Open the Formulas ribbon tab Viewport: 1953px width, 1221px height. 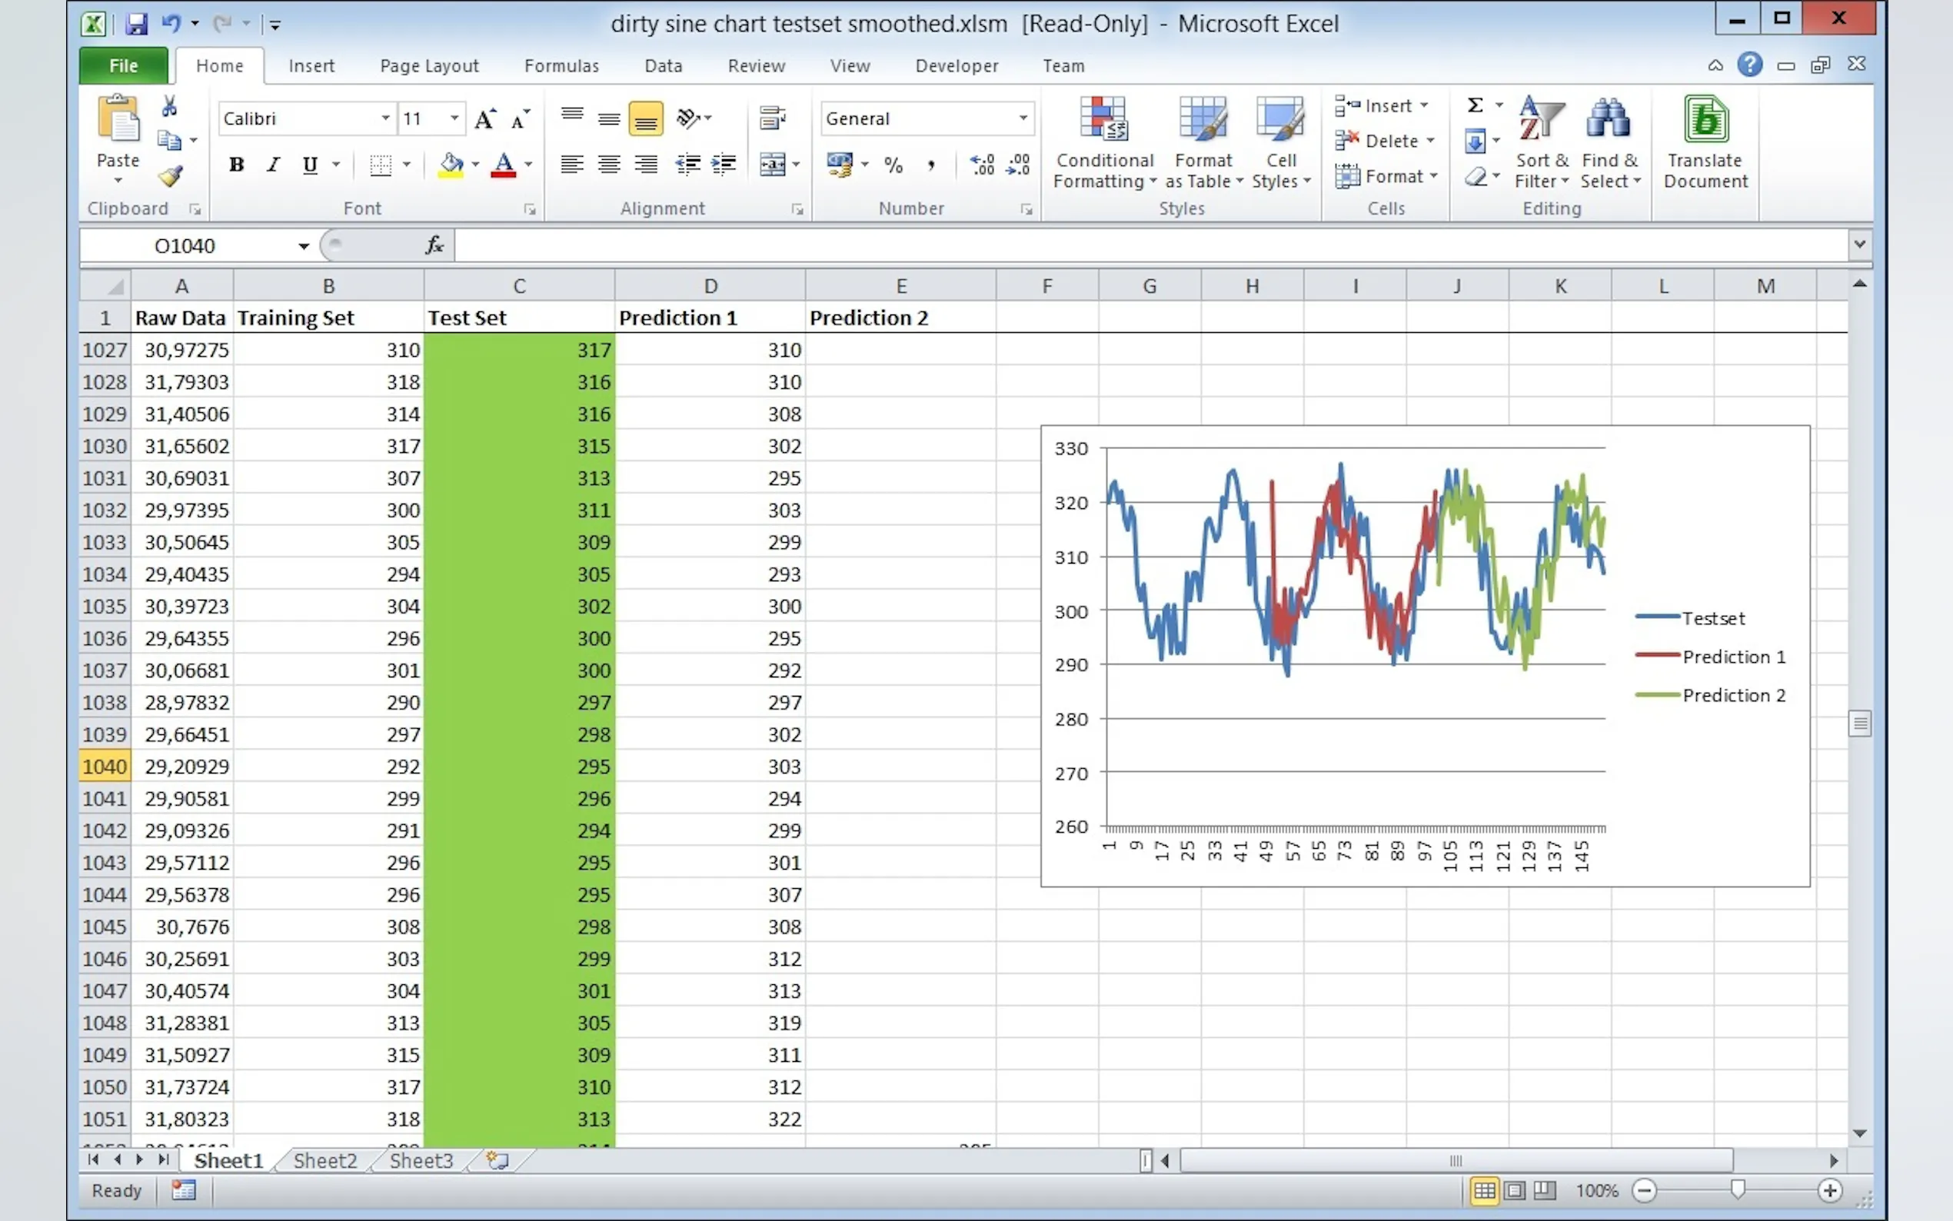coord(561,66)
